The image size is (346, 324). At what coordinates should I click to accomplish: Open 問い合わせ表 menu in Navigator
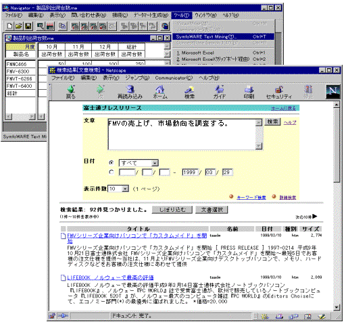[x=89, y=16]
